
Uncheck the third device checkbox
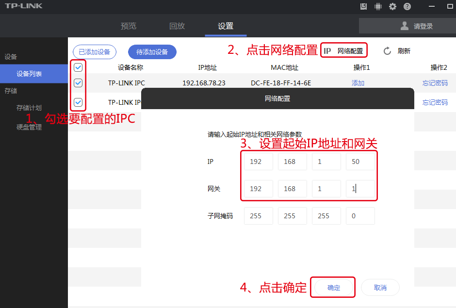(78, 102)
